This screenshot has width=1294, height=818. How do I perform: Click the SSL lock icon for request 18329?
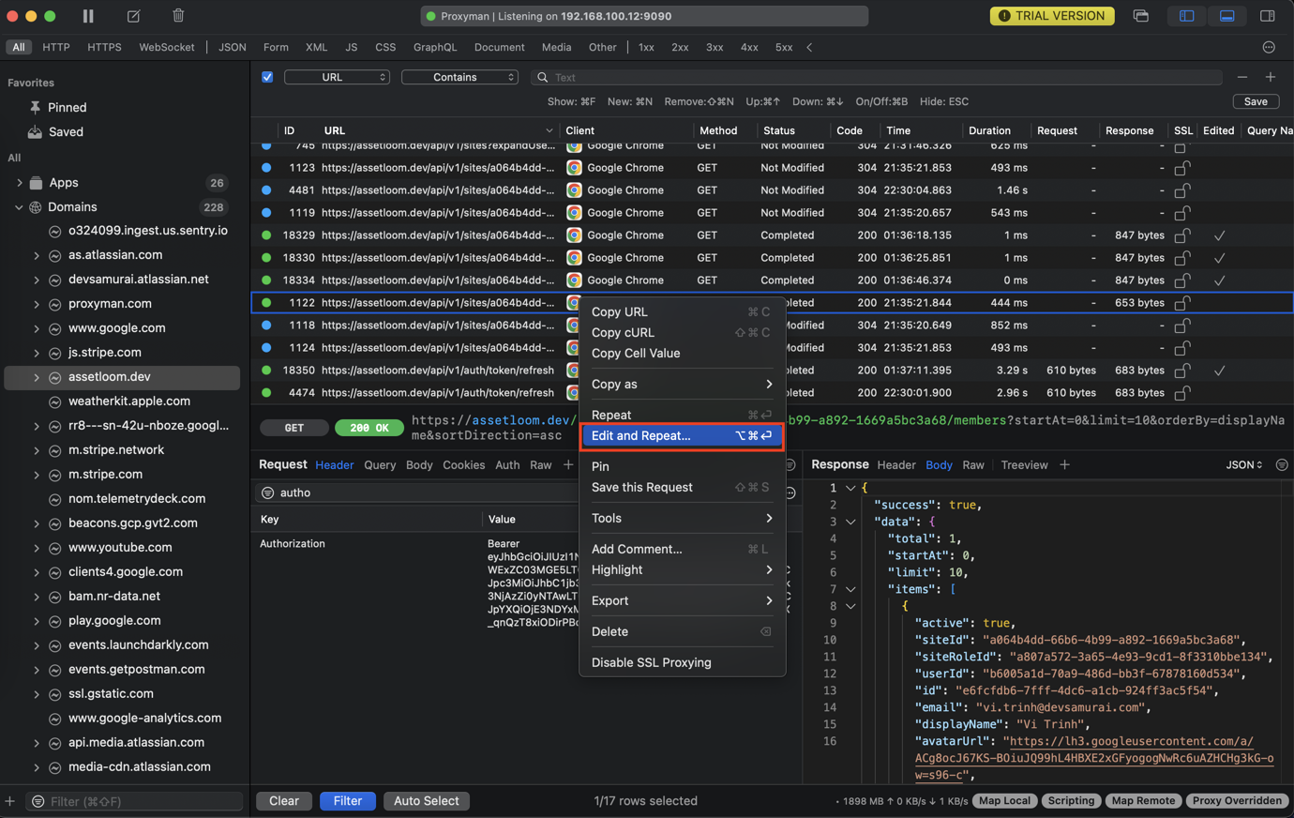(x=1182, y=235)
